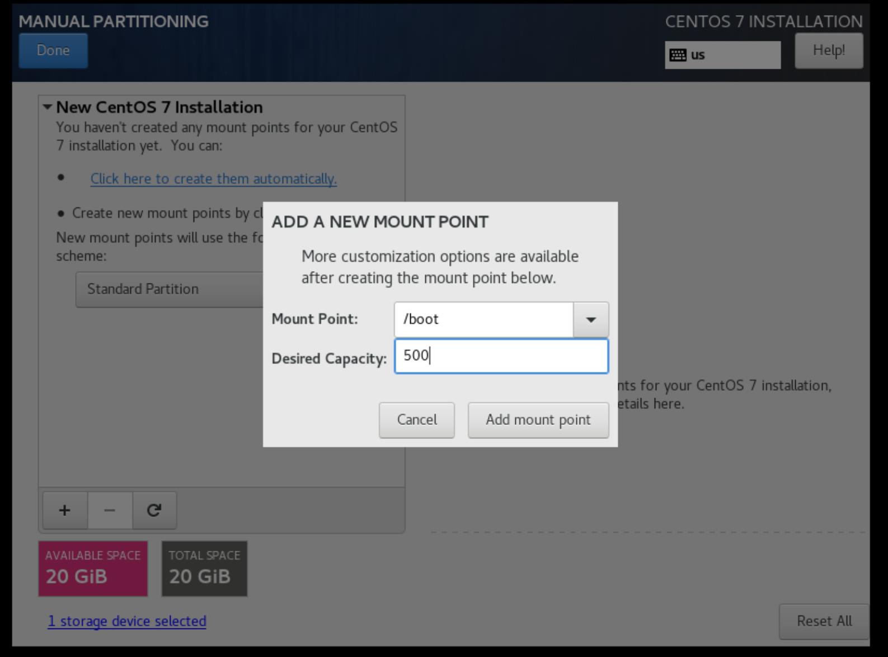Open the 1 storage device selected link
Viewport: 888px width, 657px height.
coord(127,621)
